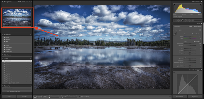
Task: Collapse the Base panel
Action: click(x=202, y=24)
